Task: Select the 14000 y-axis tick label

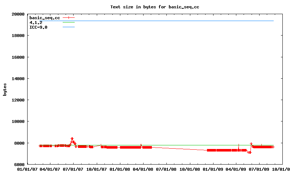Action: tap(17, 79)
